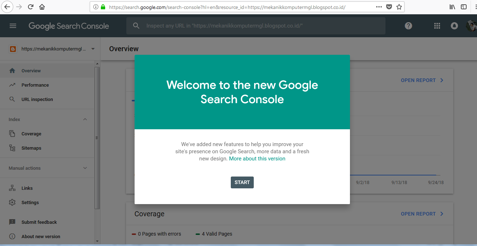Select URL inspection in the sidebar

tap(47, 99)
